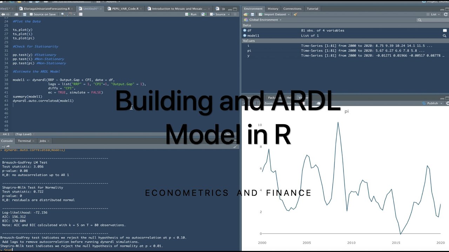
Task: Open the Global Environment dropdown
Action: (x=263, y=20)
